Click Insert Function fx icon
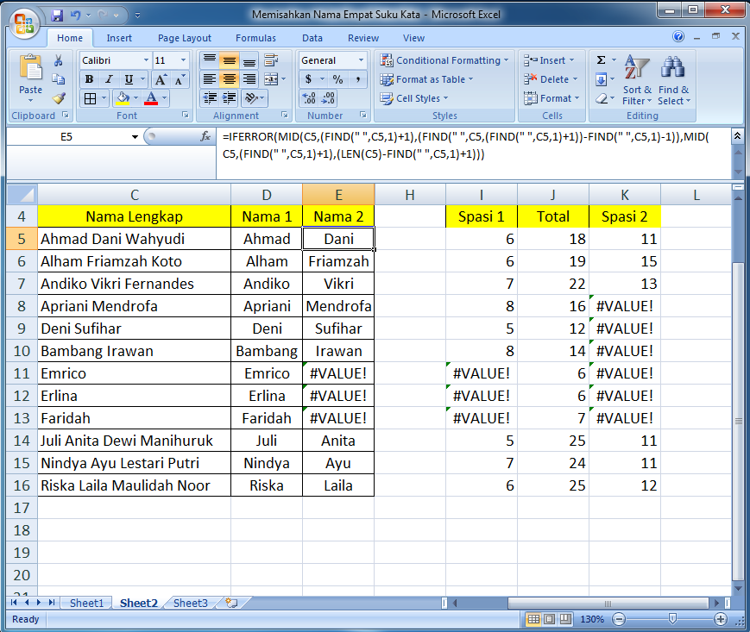The image size is (750, 632). click(x=205, y=136)
